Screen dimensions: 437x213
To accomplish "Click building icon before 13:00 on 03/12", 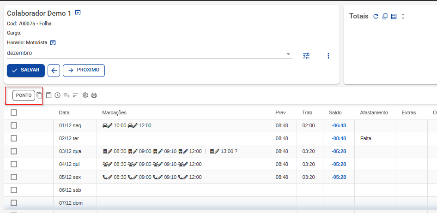I will pos(212,151).
